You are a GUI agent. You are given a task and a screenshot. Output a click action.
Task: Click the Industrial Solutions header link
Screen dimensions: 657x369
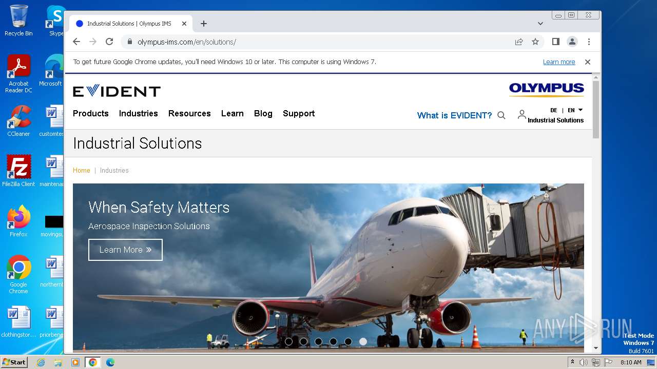tap(555, 120)
